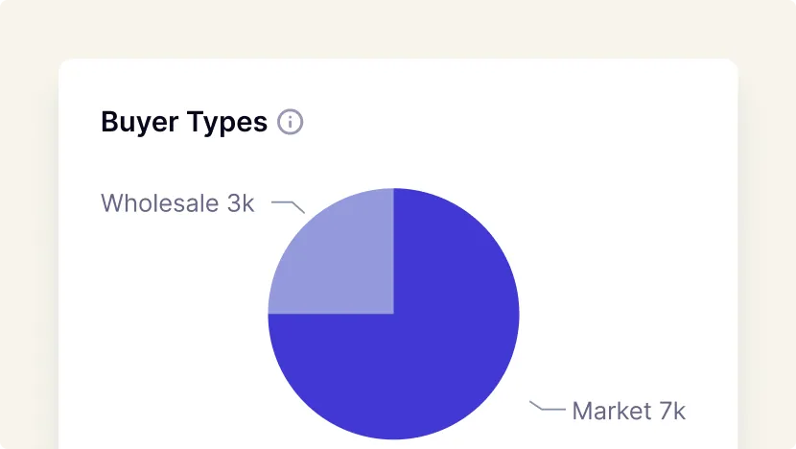This screenshot has height=449, width=796.
Task: Click the Wholesale 3k chart label
Action: coord(177,203)
